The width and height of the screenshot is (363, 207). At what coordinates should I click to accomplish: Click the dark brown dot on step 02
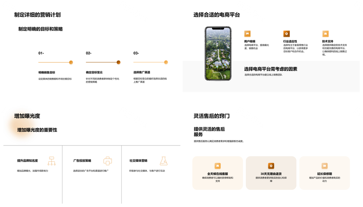point(118,62)
